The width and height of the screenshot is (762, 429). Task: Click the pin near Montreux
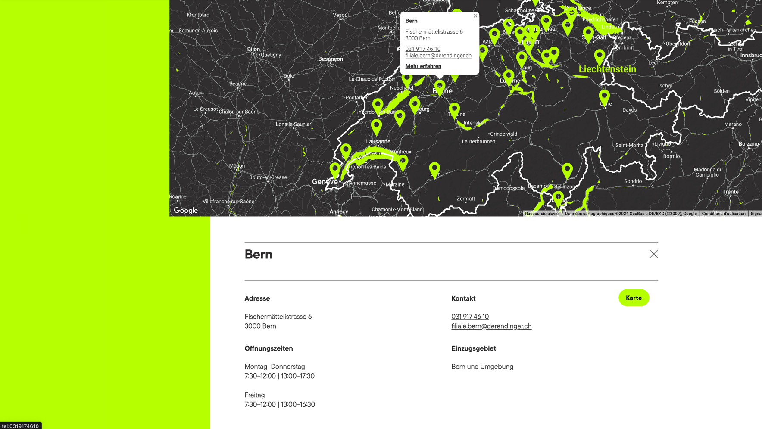(403, 162)
